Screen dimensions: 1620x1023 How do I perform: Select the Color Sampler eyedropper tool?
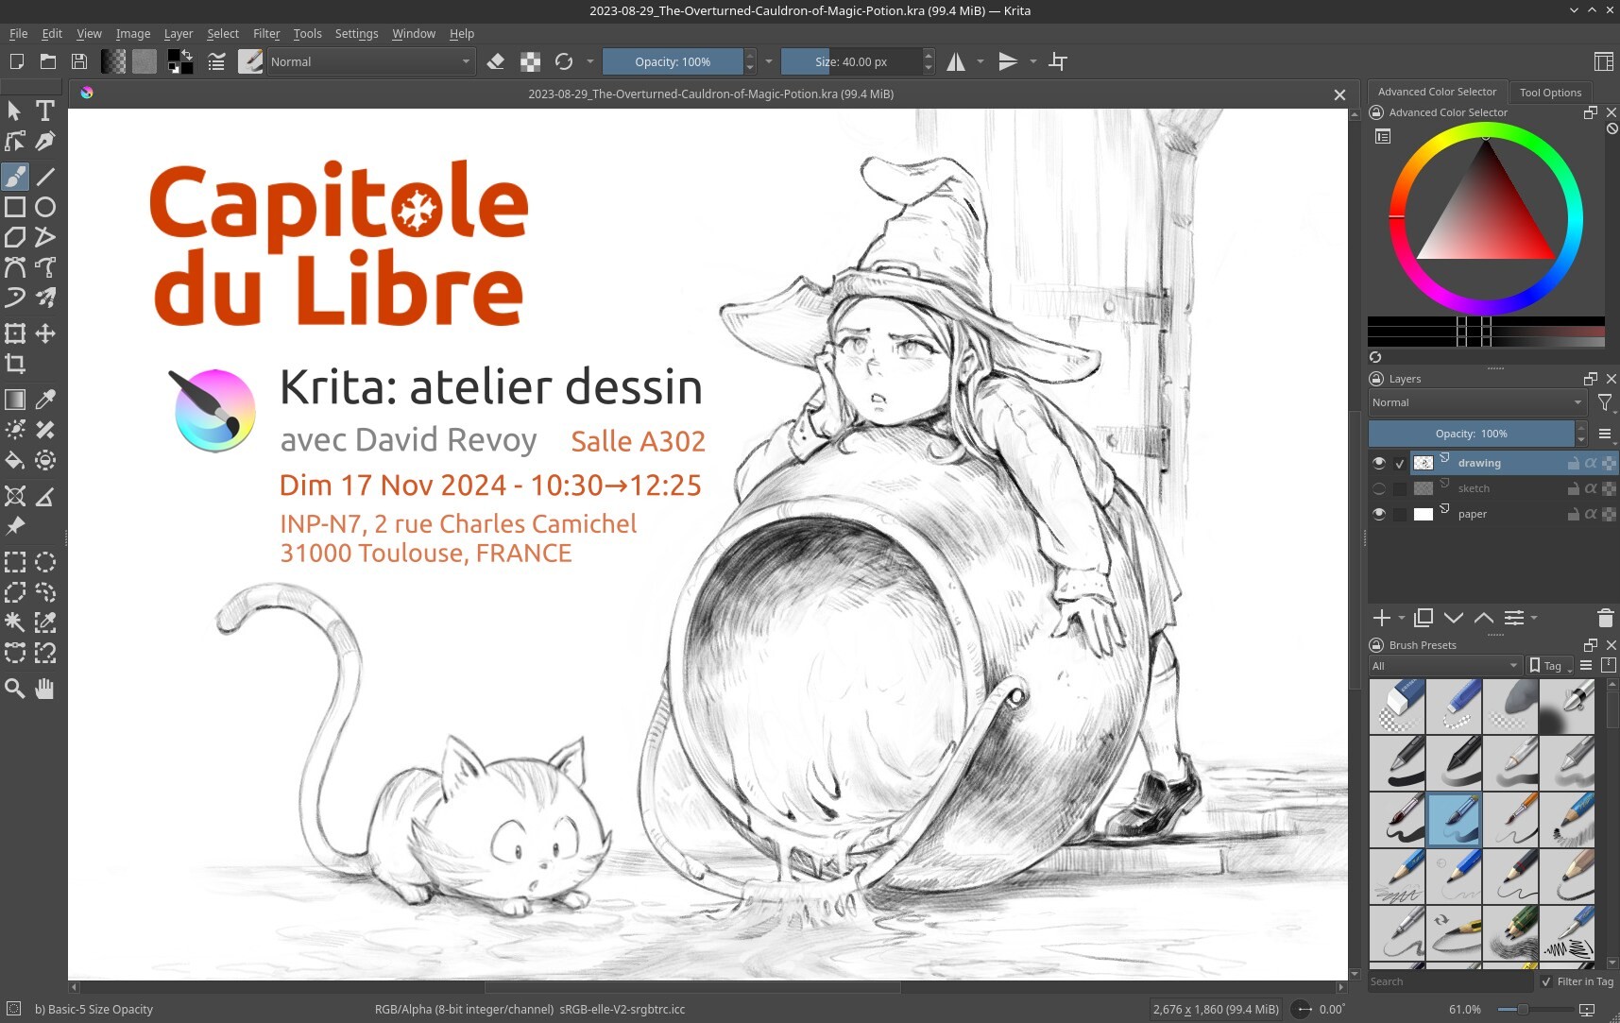44,400
